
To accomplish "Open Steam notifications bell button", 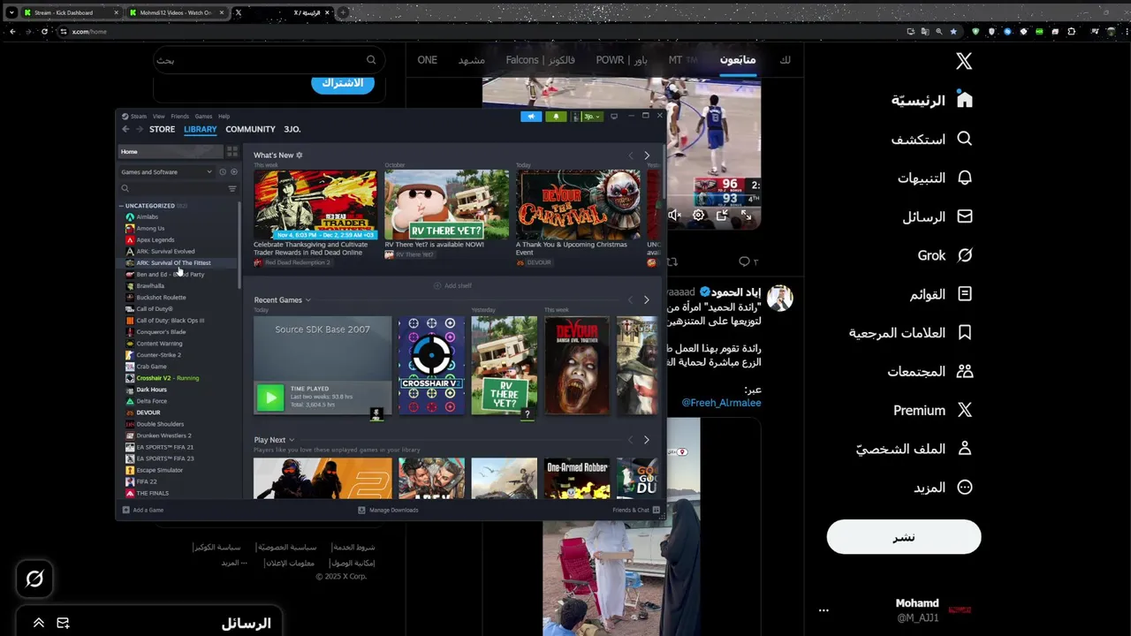I will coord(556,117).
